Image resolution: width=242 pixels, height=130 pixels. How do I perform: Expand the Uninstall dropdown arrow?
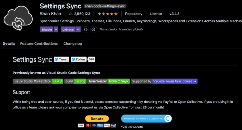[x=78, y=30]
